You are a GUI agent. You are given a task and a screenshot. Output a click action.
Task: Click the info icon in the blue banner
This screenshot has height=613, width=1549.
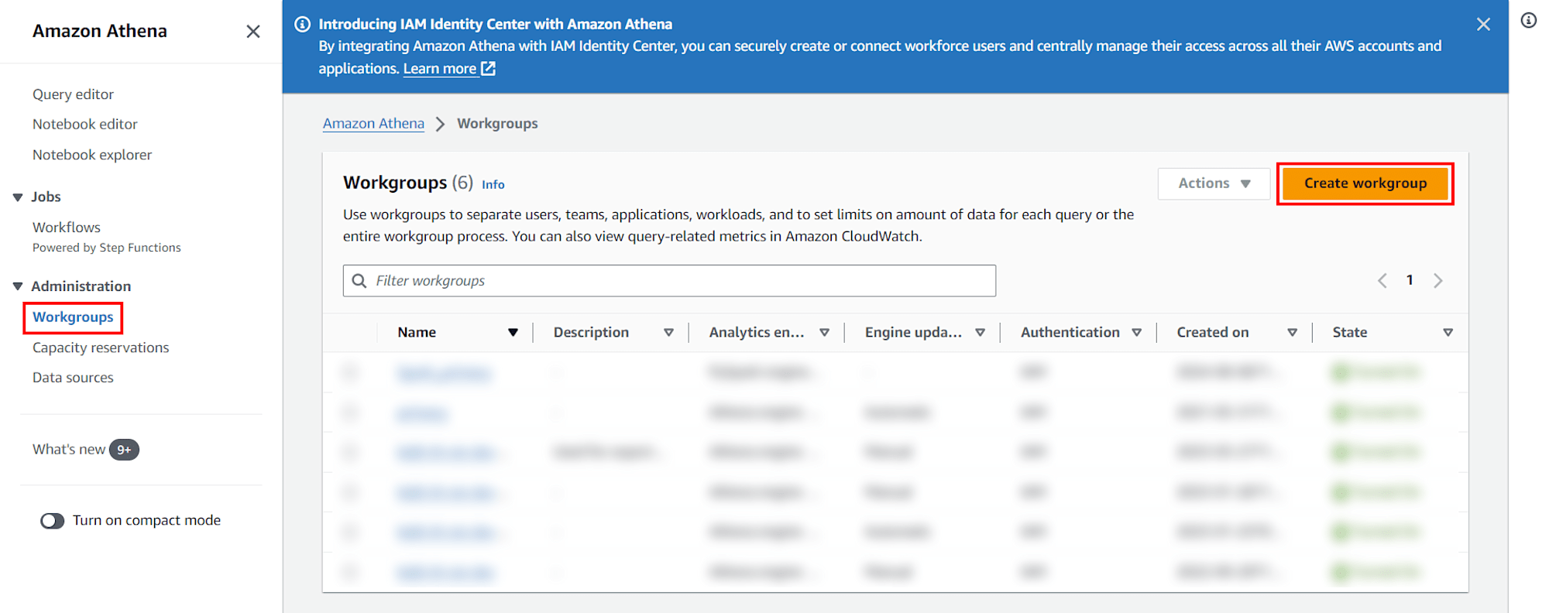tap(303, 24)
